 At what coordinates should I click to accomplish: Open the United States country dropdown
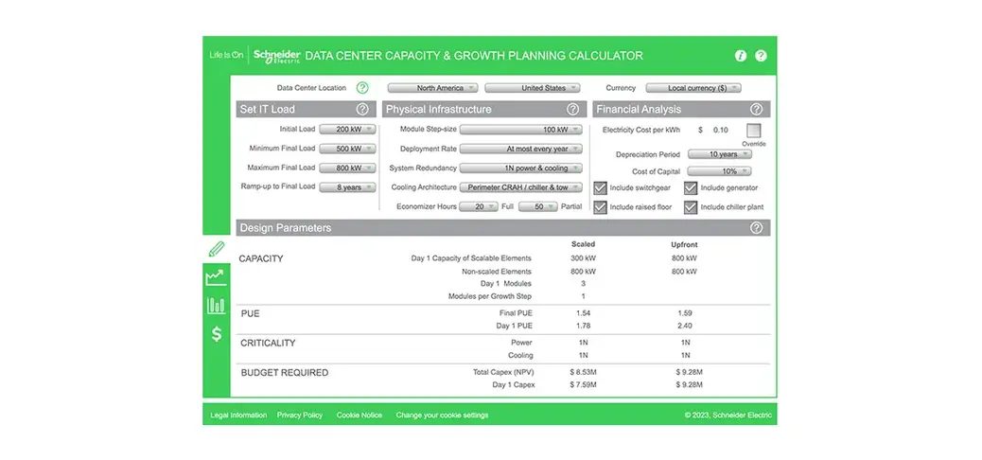[533, 88]
